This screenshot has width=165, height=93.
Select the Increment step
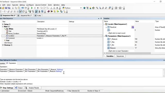pos(11,38)
